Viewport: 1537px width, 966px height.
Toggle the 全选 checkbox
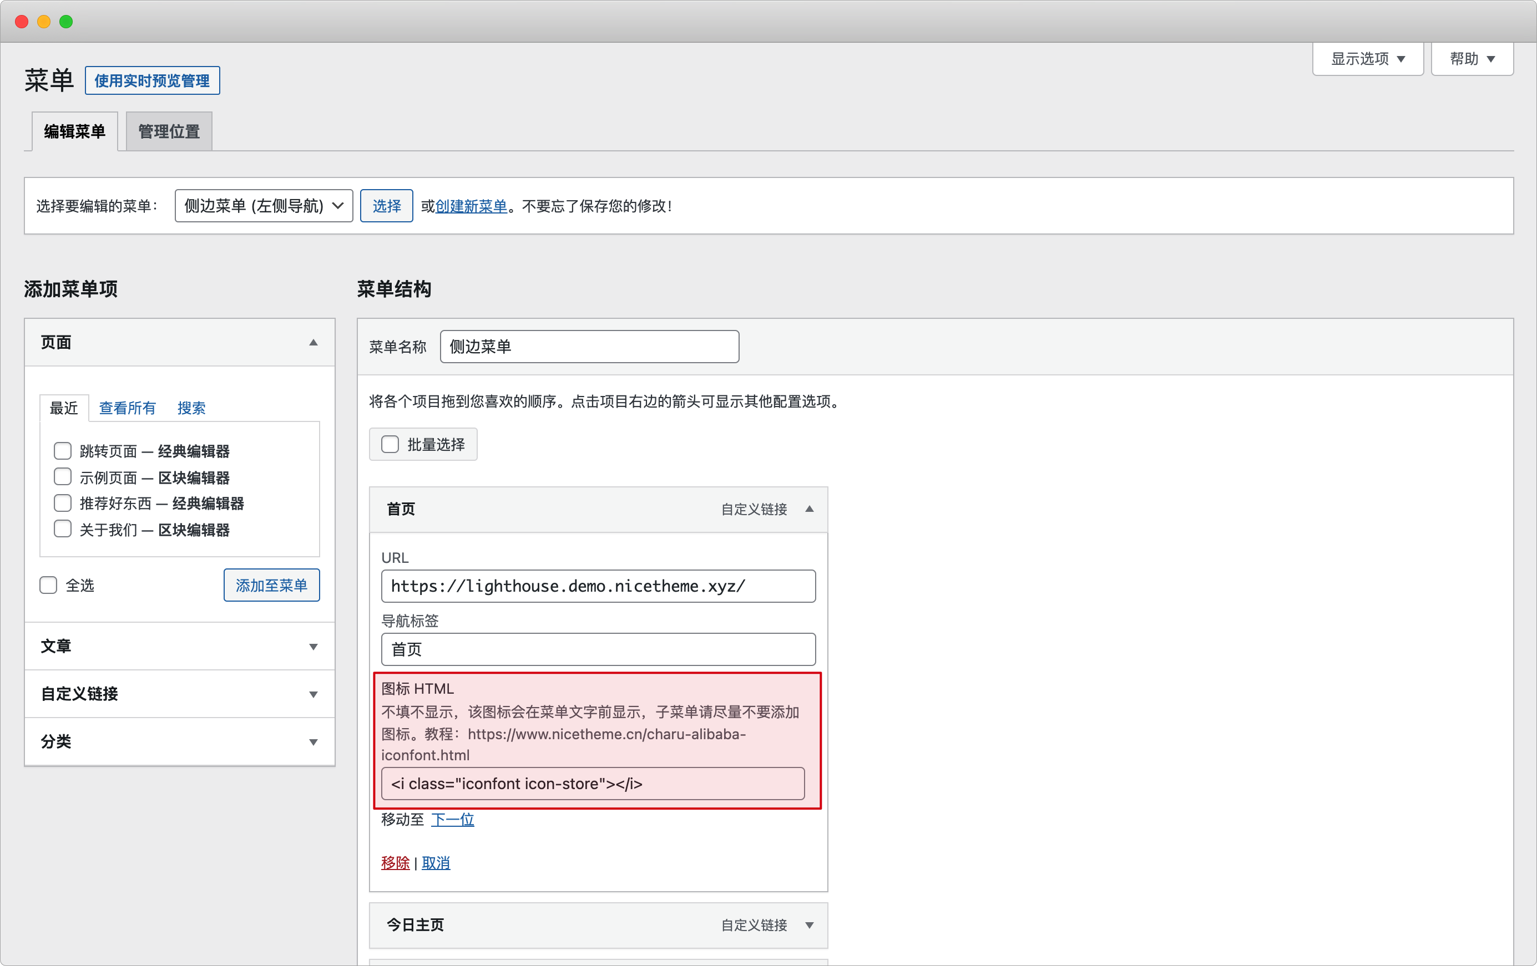tap(48, 585)
